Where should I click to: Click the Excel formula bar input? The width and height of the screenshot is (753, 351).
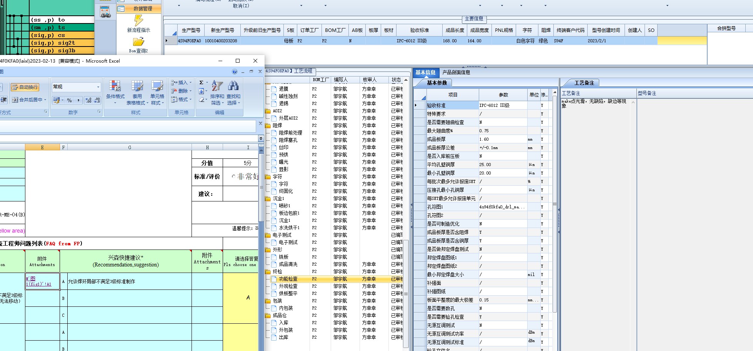pos(128,126)
